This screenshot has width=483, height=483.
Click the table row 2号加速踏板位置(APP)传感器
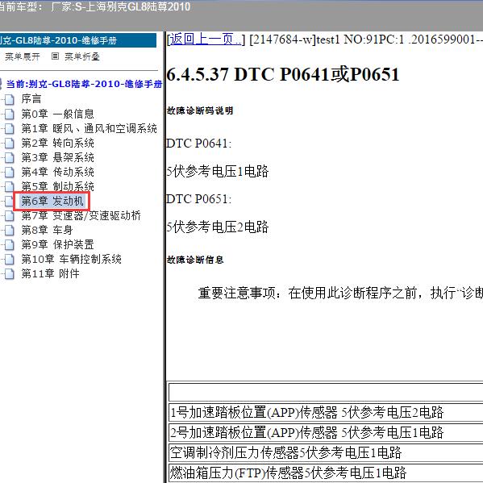[326, 432]
